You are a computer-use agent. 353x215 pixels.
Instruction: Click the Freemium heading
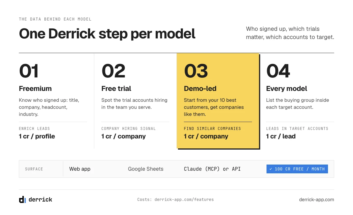click(x=35, y=89)
